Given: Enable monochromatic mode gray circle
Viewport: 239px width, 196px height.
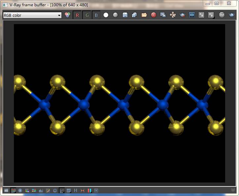Looking at the screenshot, I should [x=115, y=15].
